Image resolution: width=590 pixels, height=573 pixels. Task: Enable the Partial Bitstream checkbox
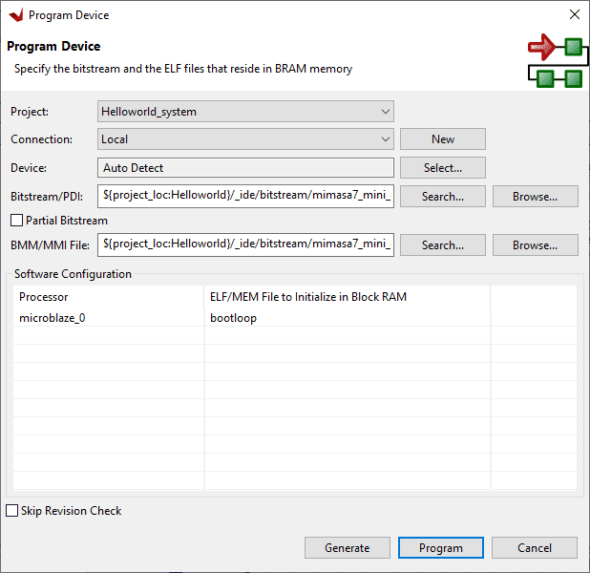pos(16,221)
